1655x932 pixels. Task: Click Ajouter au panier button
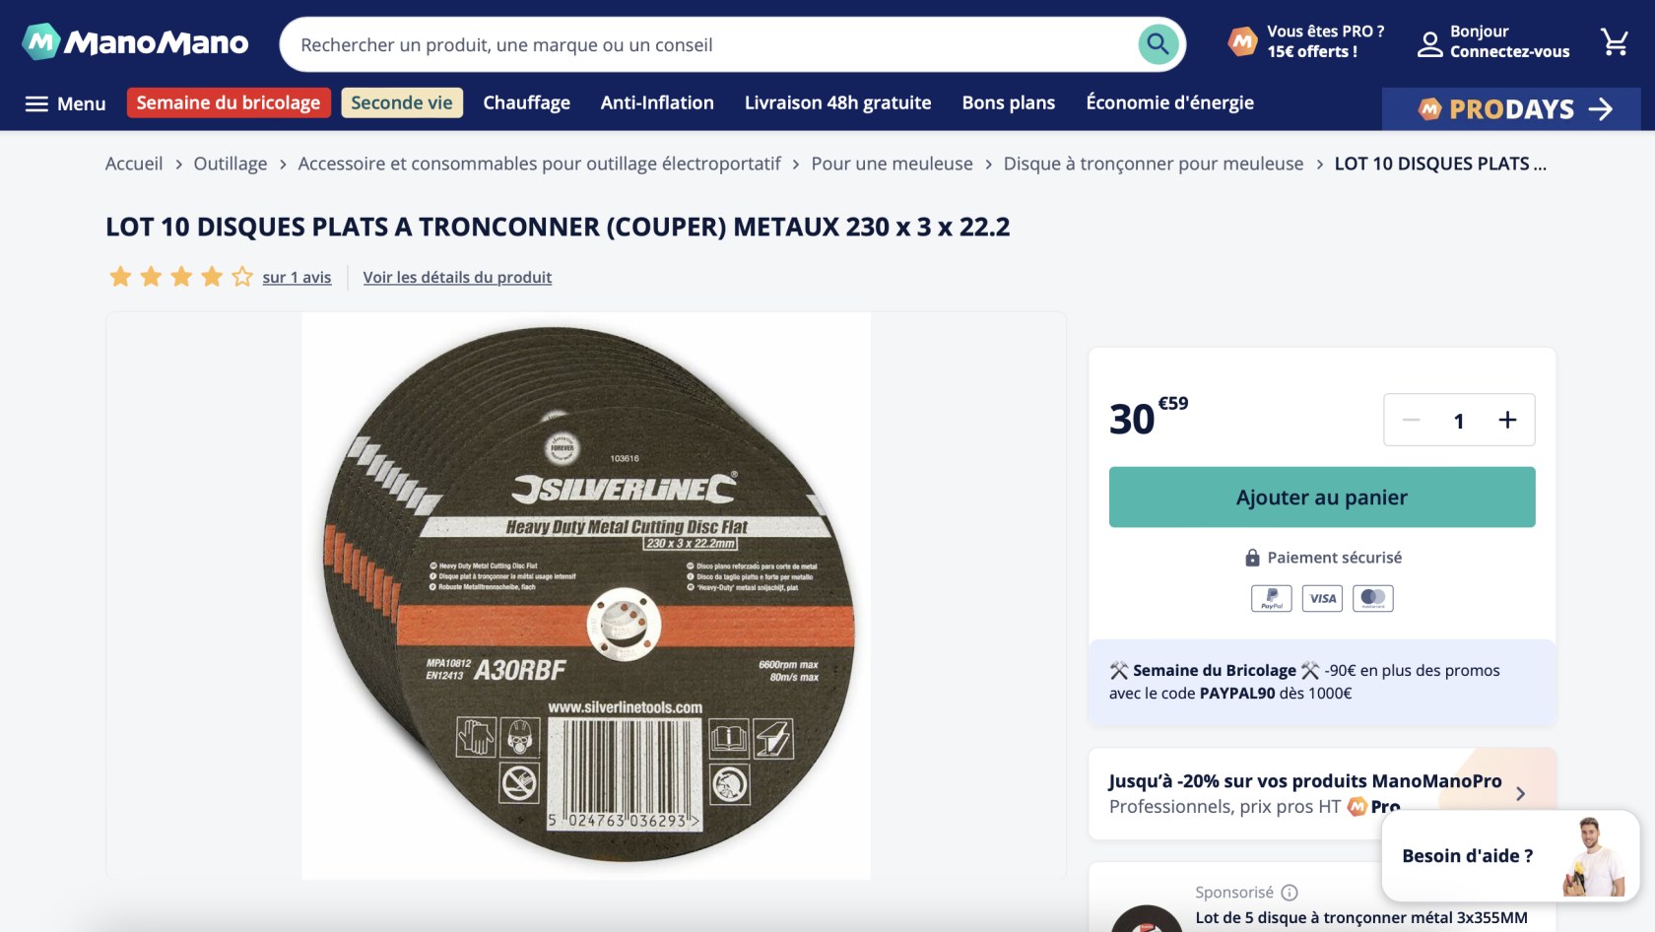pos(1321,498)
